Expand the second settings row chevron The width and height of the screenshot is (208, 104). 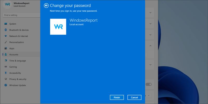151,24
